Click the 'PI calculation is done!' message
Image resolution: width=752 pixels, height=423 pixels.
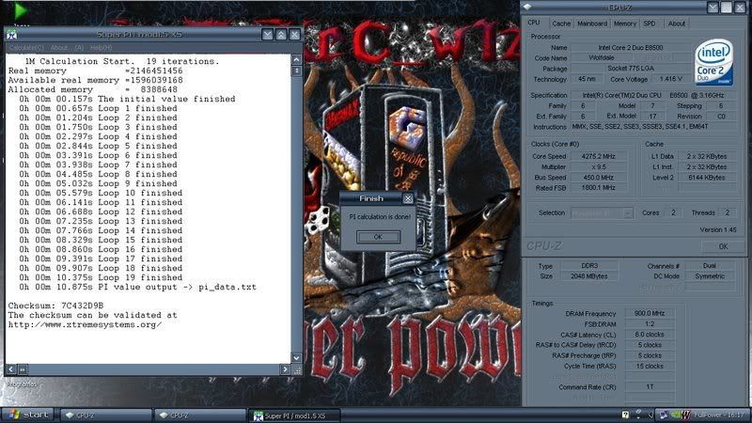pos(380,217)
